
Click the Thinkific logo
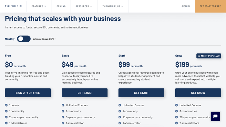[x=13, y=6]
